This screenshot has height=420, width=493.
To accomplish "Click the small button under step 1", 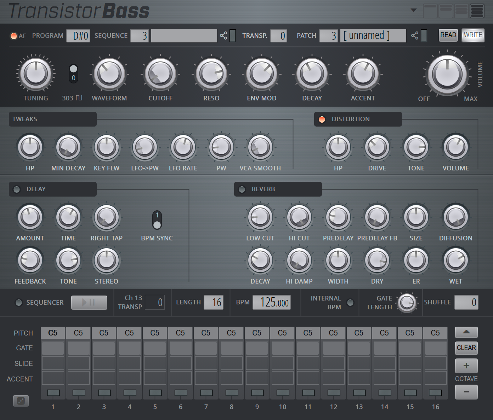I will (53, 393).
